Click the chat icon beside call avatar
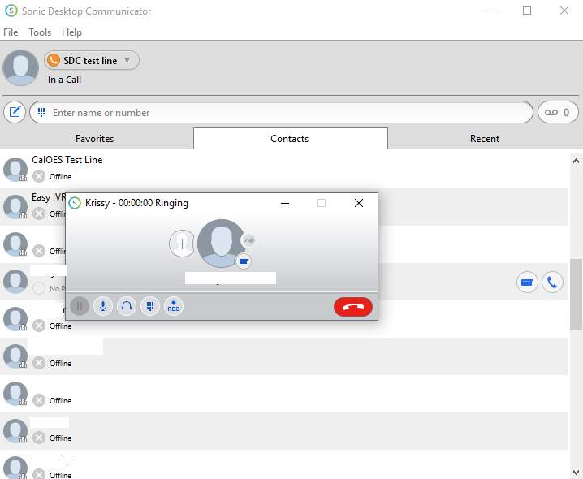This screenshot has height=479, width=583. (x=244, y=261)
